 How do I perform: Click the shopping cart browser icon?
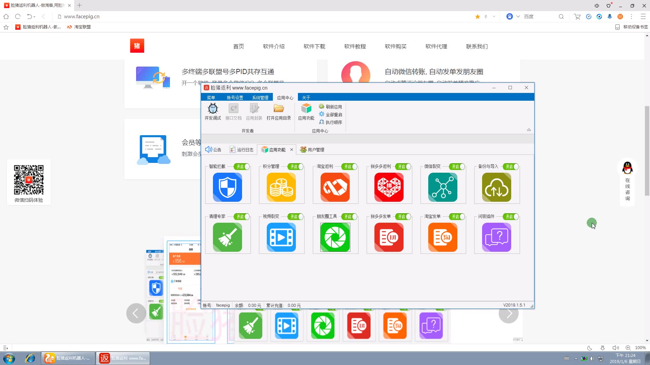coord(578,17)
